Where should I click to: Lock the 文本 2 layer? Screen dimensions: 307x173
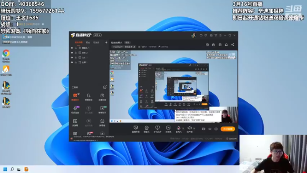pos(76,53)
